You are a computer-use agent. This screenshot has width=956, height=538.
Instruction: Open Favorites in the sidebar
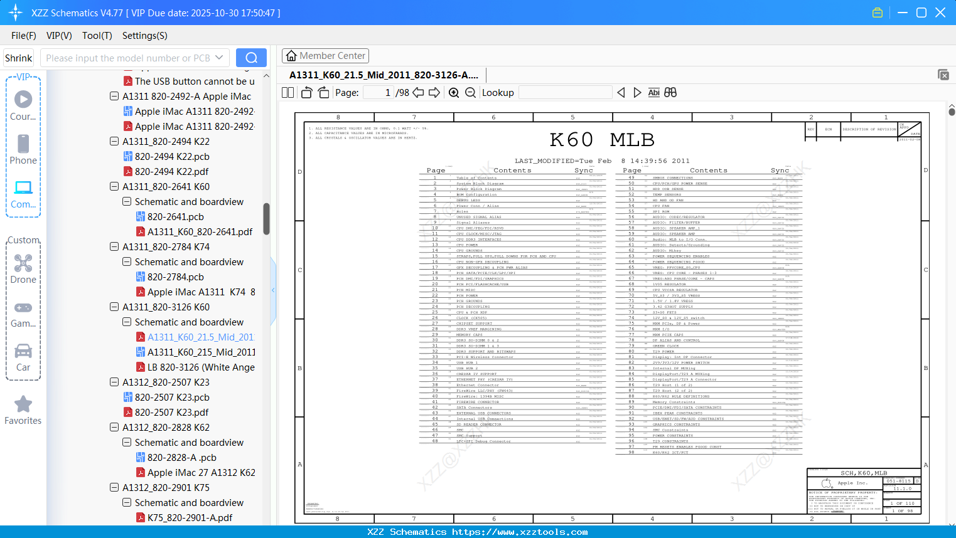tap(23, 410)
